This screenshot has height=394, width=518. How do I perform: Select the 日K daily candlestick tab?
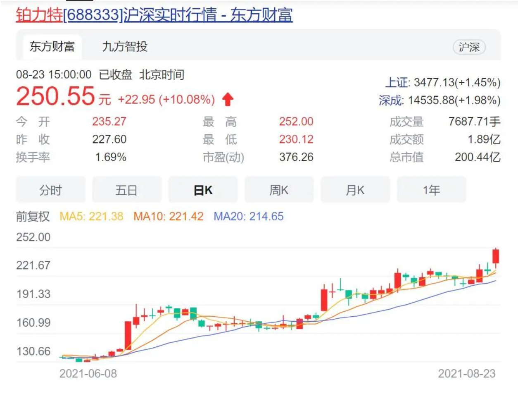(x=203, y=190)
